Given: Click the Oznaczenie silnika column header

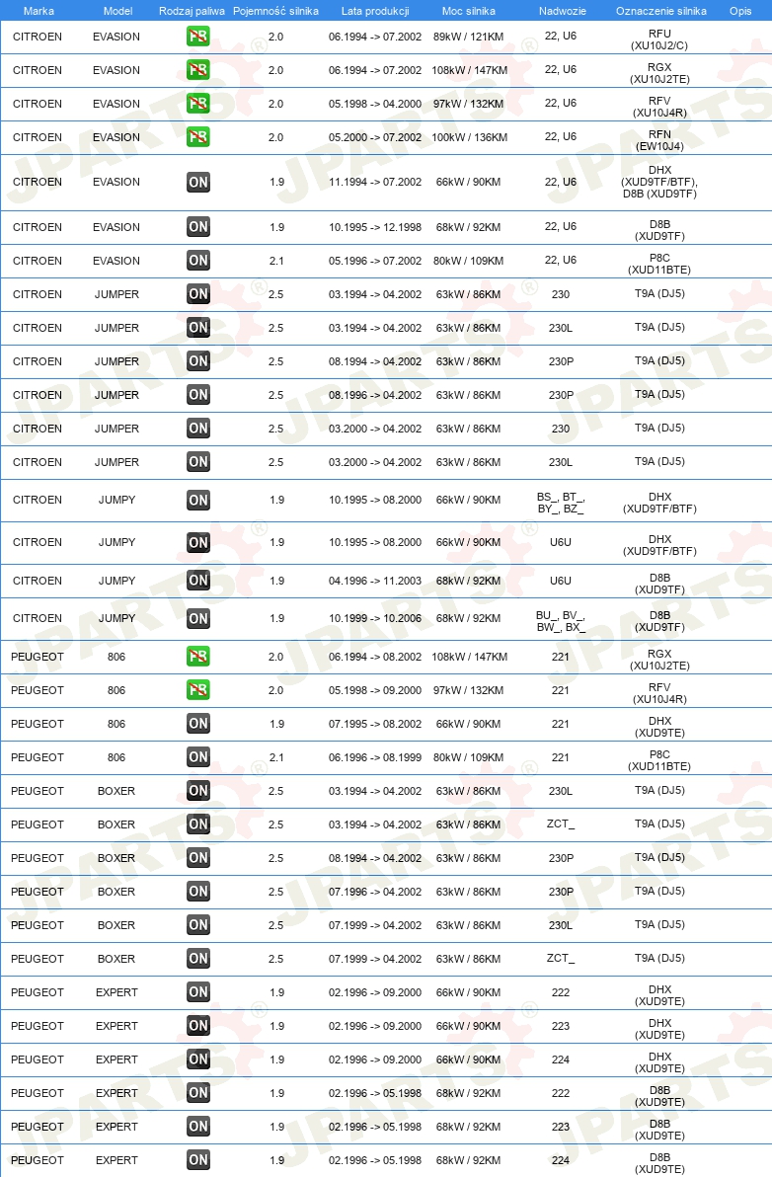Looking at the screenshot, I should [x=661, y=11].
